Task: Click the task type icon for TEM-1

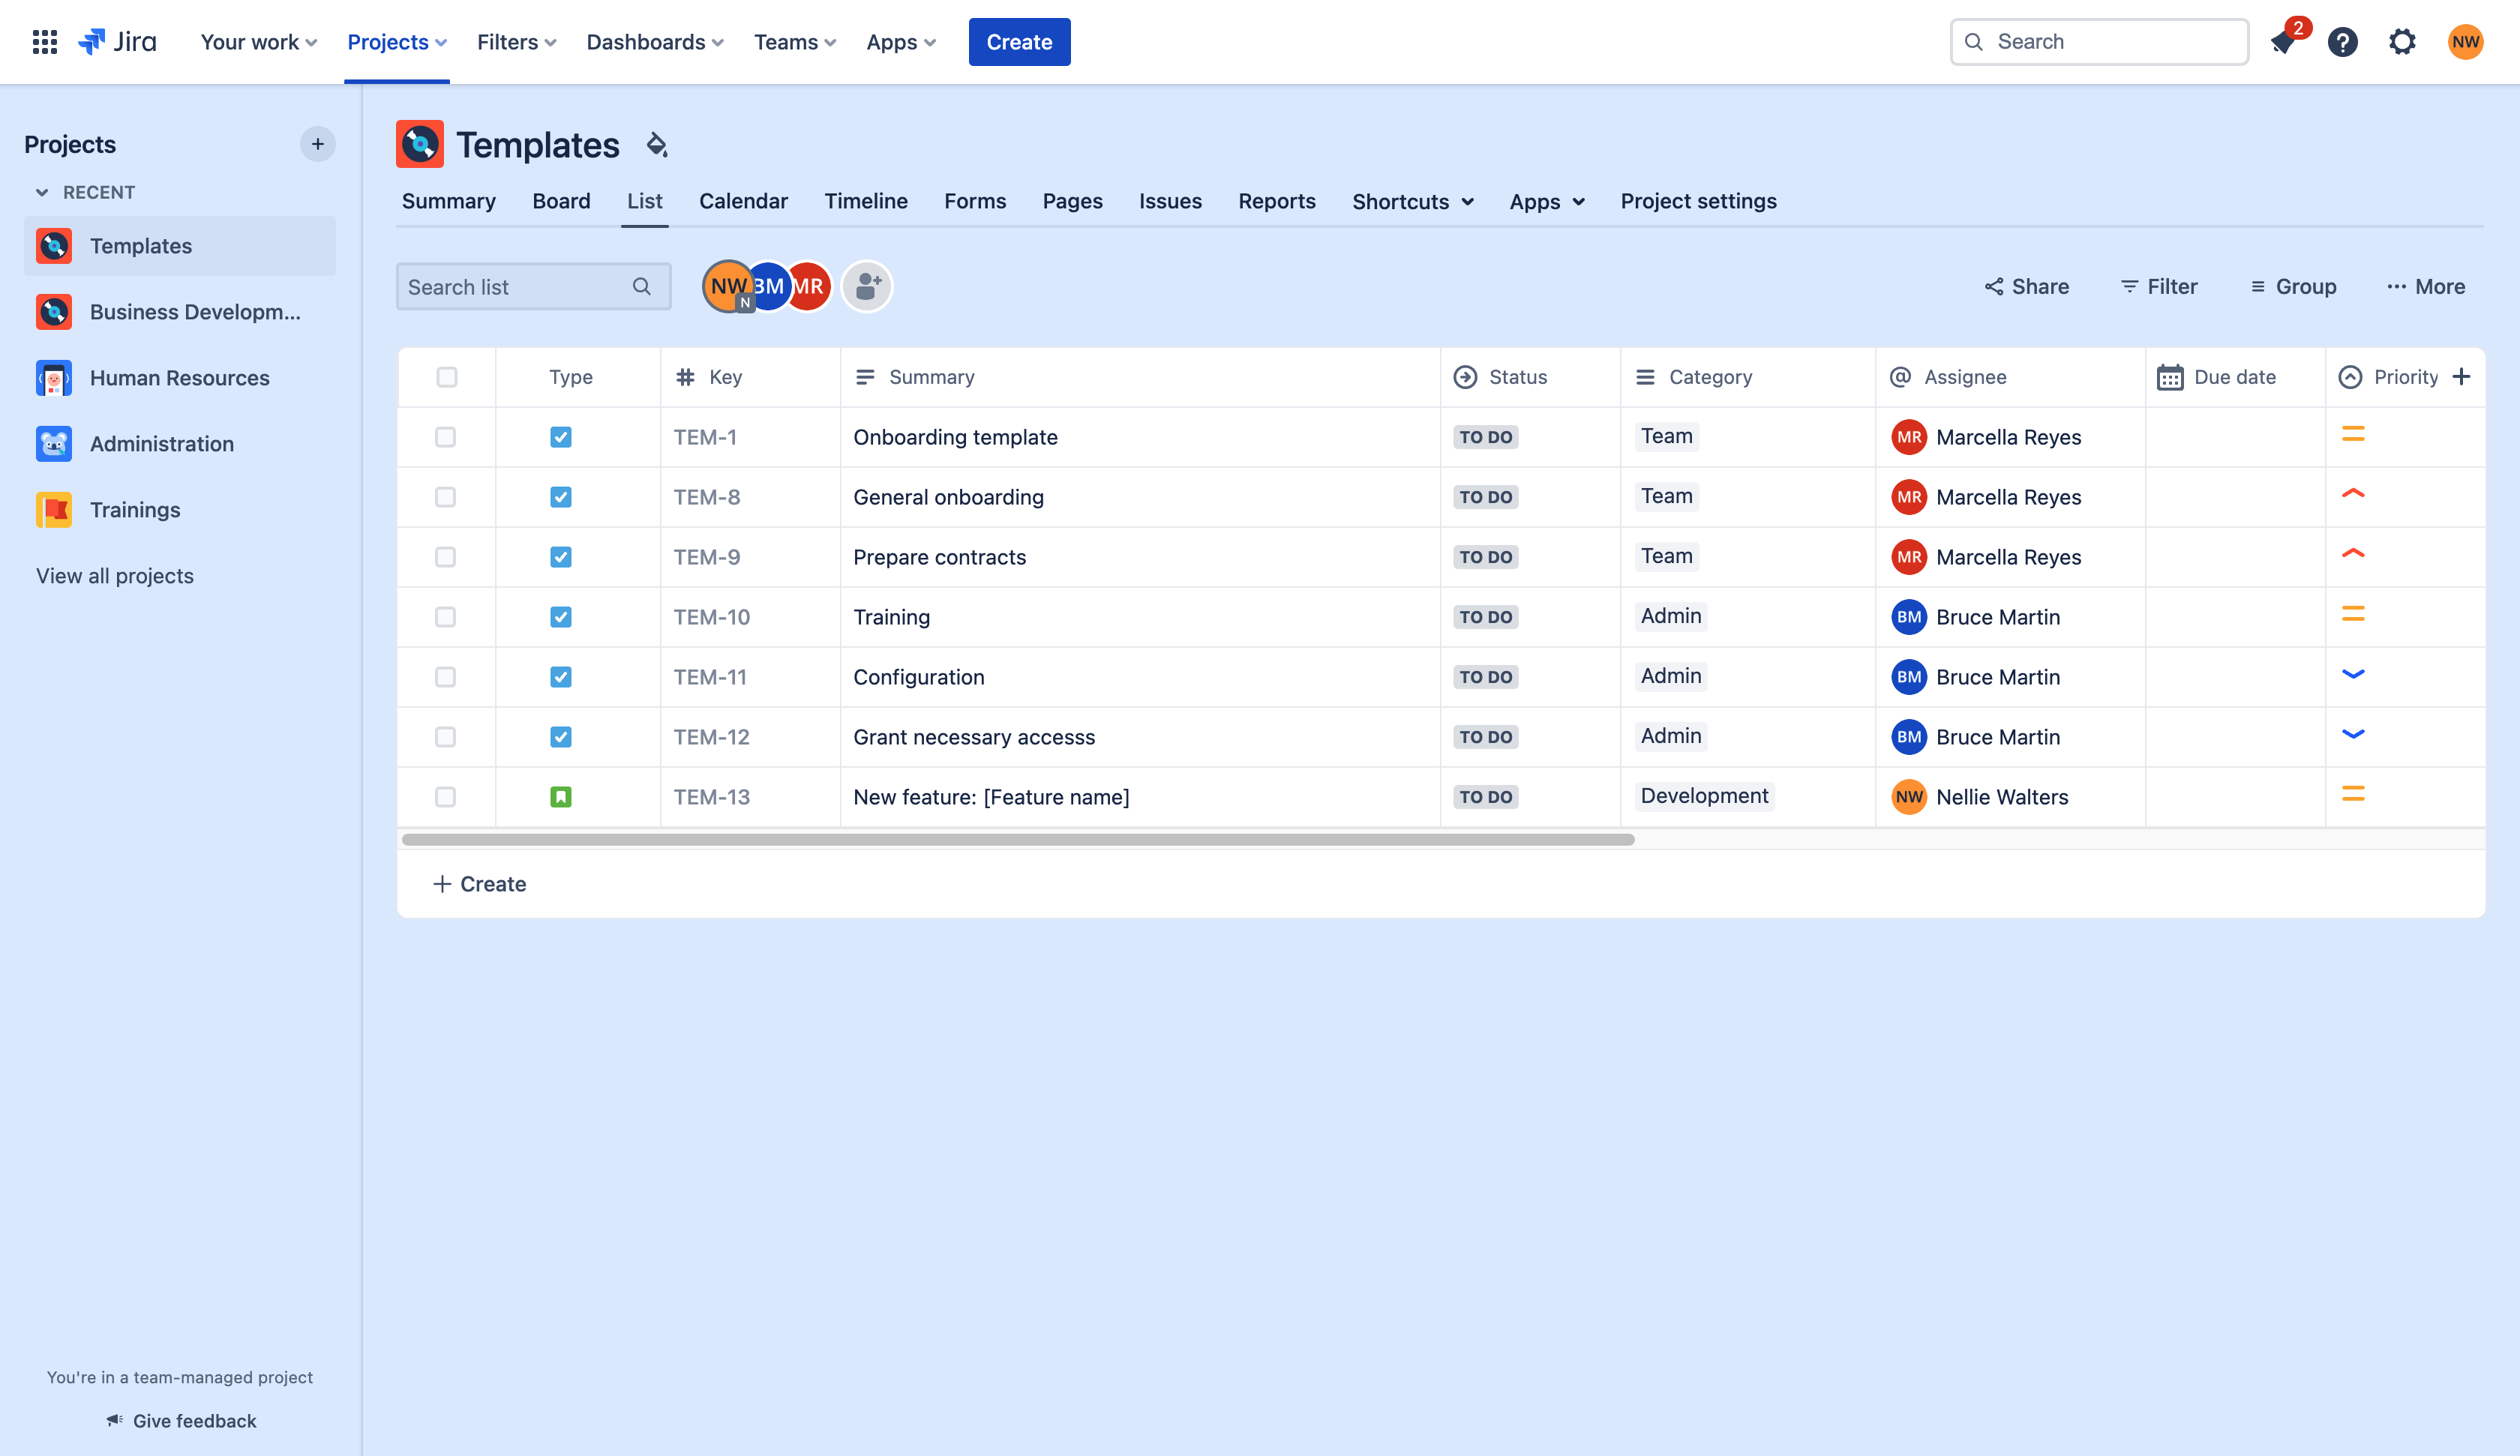Action: pyautogui.click(x=561, y=437)
